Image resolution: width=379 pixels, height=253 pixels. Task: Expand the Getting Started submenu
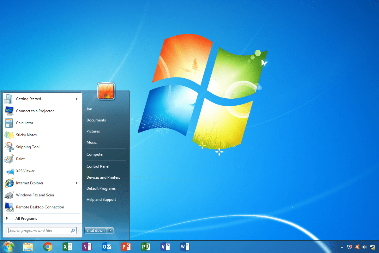[x=77, y=99]
